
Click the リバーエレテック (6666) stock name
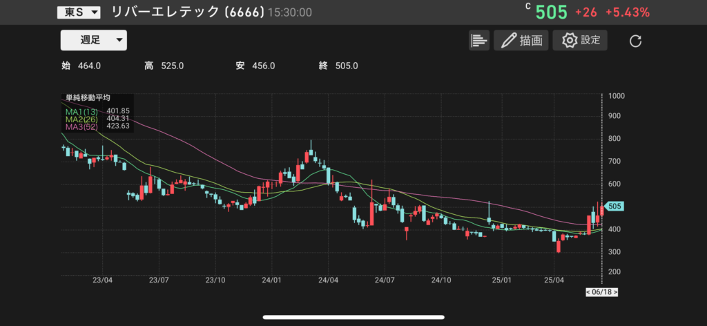pyautogui.click(x=188, y=12)
